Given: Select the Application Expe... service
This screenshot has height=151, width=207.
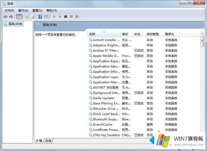Looking at the screenshot, I should 133,61.
